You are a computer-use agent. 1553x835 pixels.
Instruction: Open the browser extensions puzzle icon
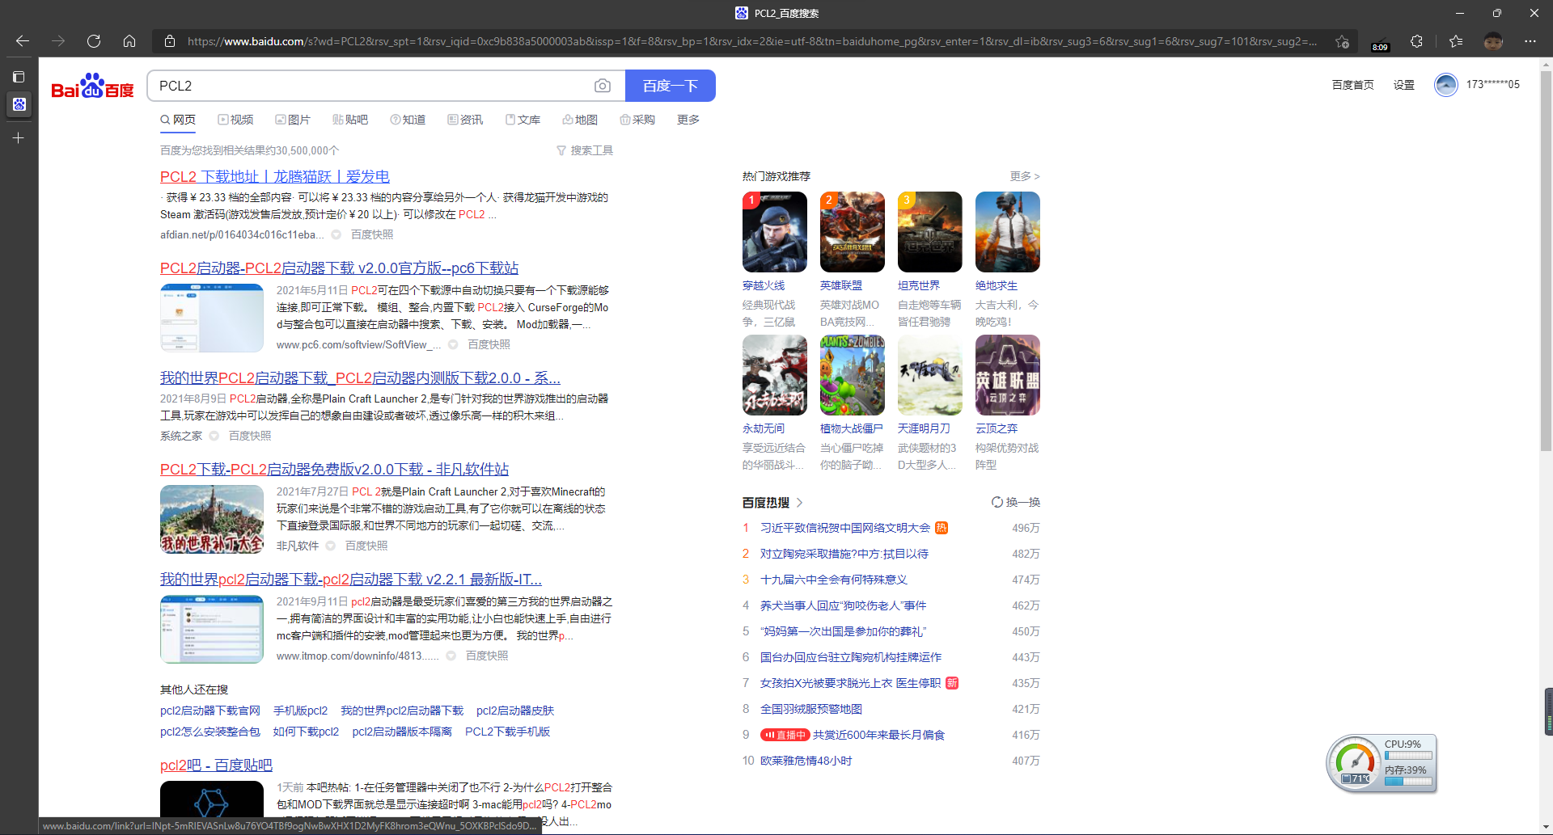pos(1416,41)
